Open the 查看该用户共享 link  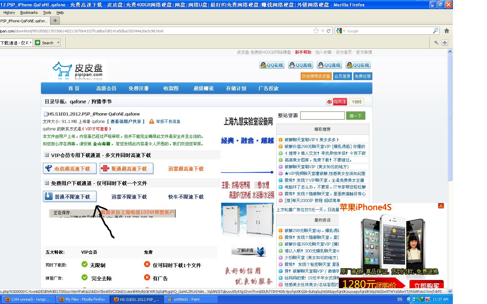(126, 122)
